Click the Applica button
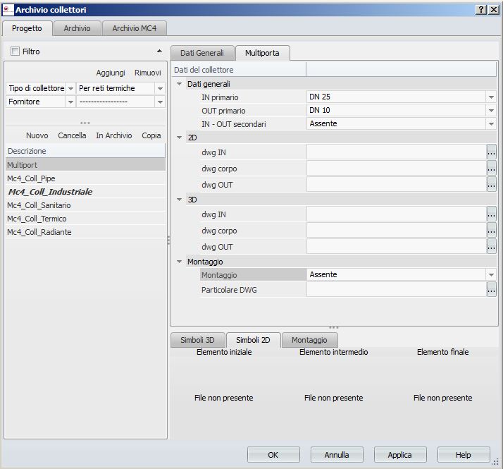The image size is (503, 469). tap(400, 455)
